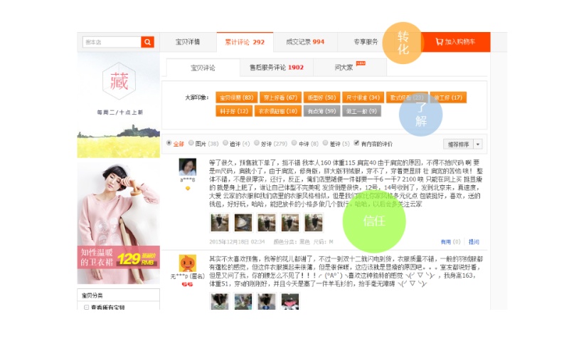Image resolution: width=569 pixels, height=356 pixels.
Task: Open the second photo of the anonymous review
Action: [x=243, y=301]
